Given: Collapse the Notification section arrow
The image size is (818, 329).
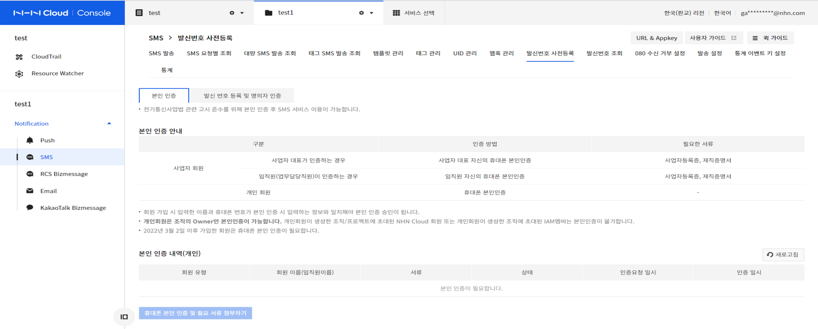Looking at the screenshot, I should coord(109,123).
